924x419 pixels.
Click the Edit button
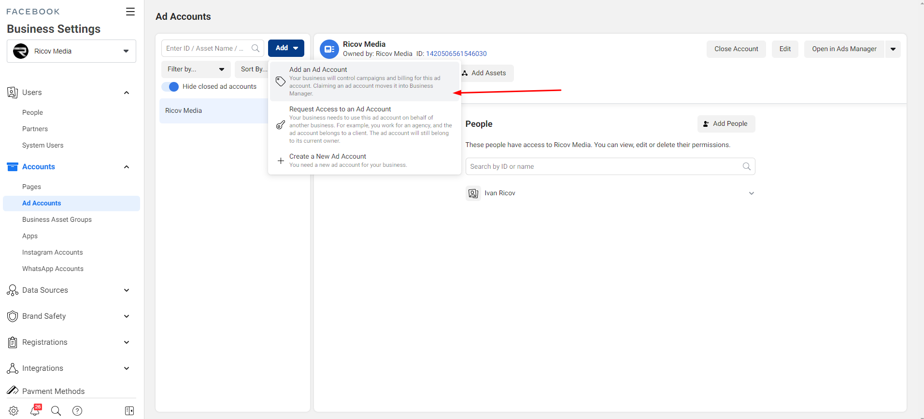pyautogui.click(x=785, y=49)
